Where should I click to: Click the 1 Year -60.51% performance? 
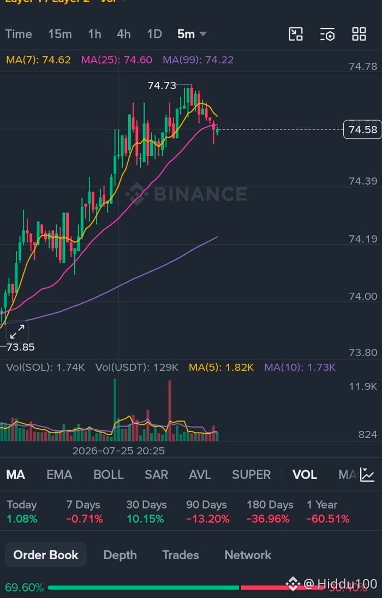click(328, 512)
